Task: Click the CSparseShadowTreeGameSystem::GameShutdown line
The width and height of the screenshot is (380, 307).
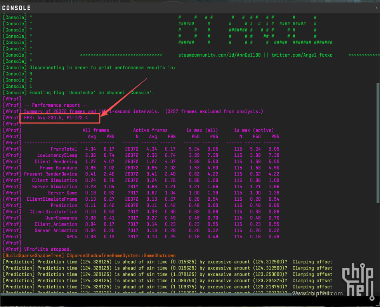Action: click(x=121, y=255)
